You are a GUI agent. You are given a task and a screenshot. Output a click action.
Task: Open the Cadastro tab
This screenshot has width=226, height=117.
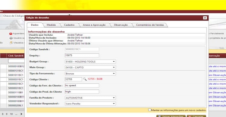pos(69,25)
